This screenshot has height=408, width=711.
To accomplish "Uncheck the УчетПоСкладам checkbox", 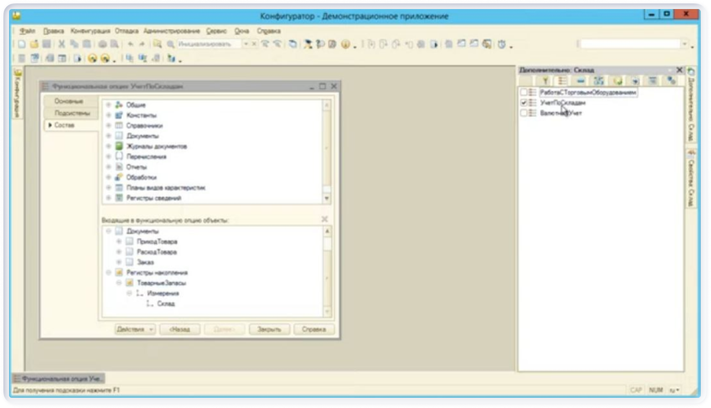I will pos(525,103).
